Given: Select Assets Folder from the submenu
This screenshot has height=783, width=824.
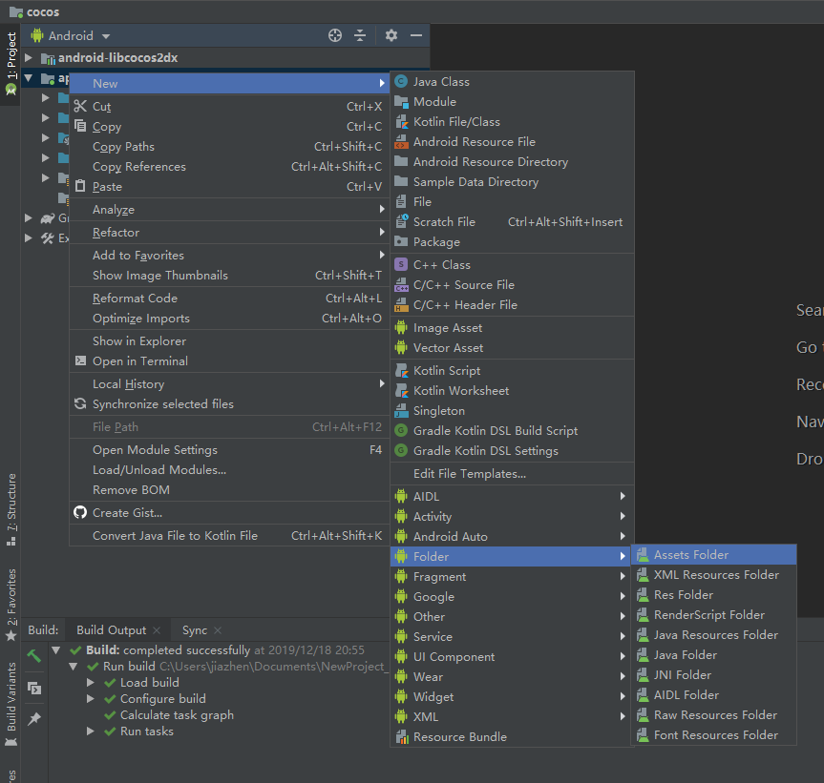Looking at the screenshot, I should pos(690,555).
